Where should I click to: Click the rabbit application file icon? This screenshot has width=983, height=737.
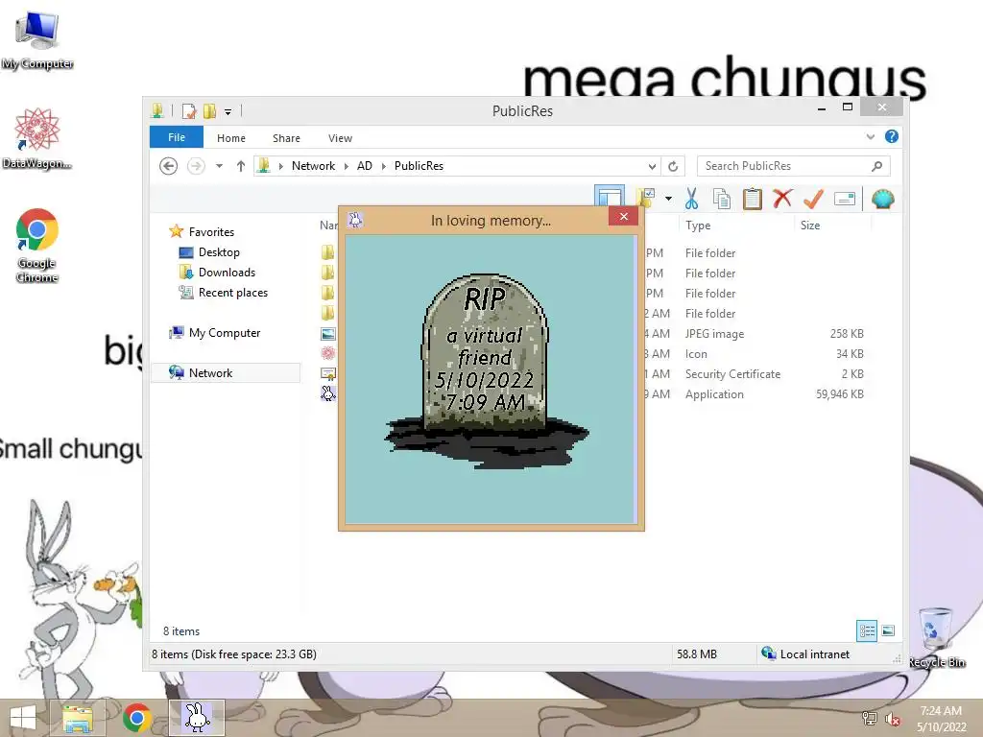tap(328, 393)
